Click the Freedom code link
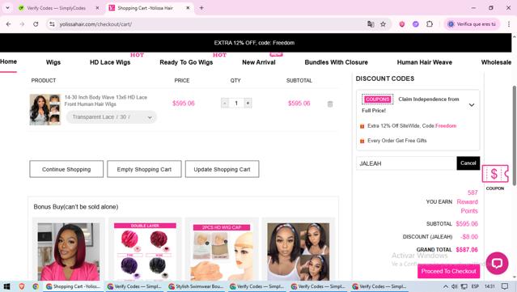517x292 pixels. tap(446, 126)
